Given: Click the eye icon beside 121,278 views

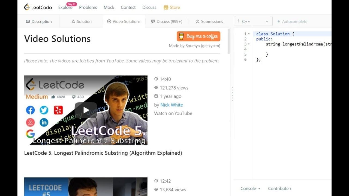Looking at the screenshot, I should pyautogui.click(x=156, y=88).
